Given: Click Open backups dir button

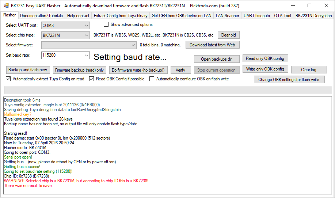Looking at the screenshot, I should click(216, 59).
